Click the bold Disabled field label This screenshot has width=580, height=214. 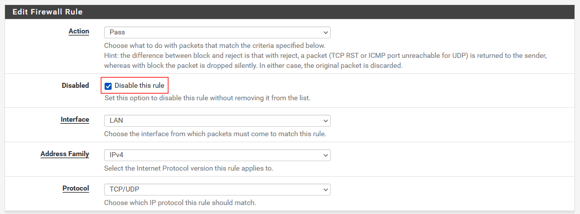tap(75, 86)
